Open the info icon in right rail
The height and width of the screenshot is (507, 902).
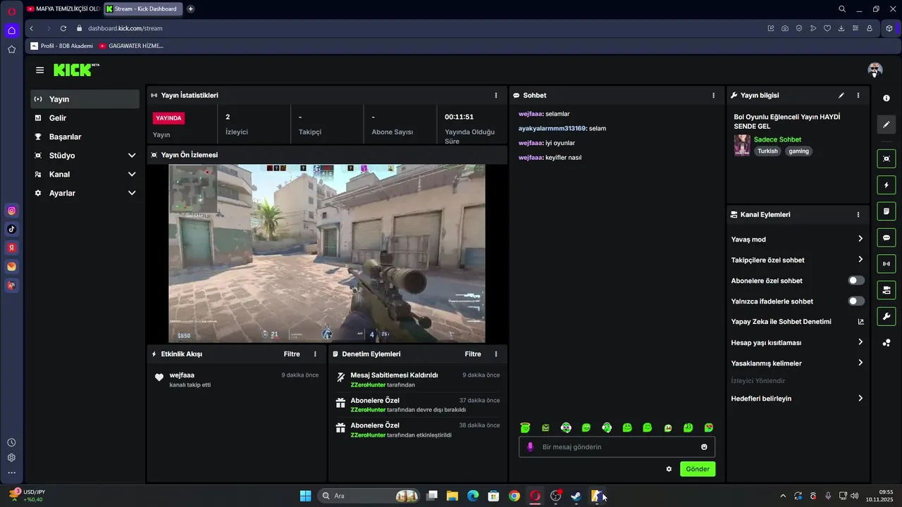pyautogui.click(x=886, y=98)
